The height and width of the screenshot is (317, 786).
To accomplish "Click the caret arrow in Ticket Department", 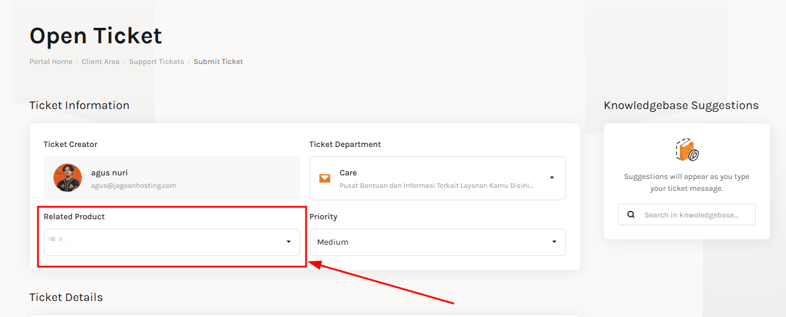I will pos(552,178).
